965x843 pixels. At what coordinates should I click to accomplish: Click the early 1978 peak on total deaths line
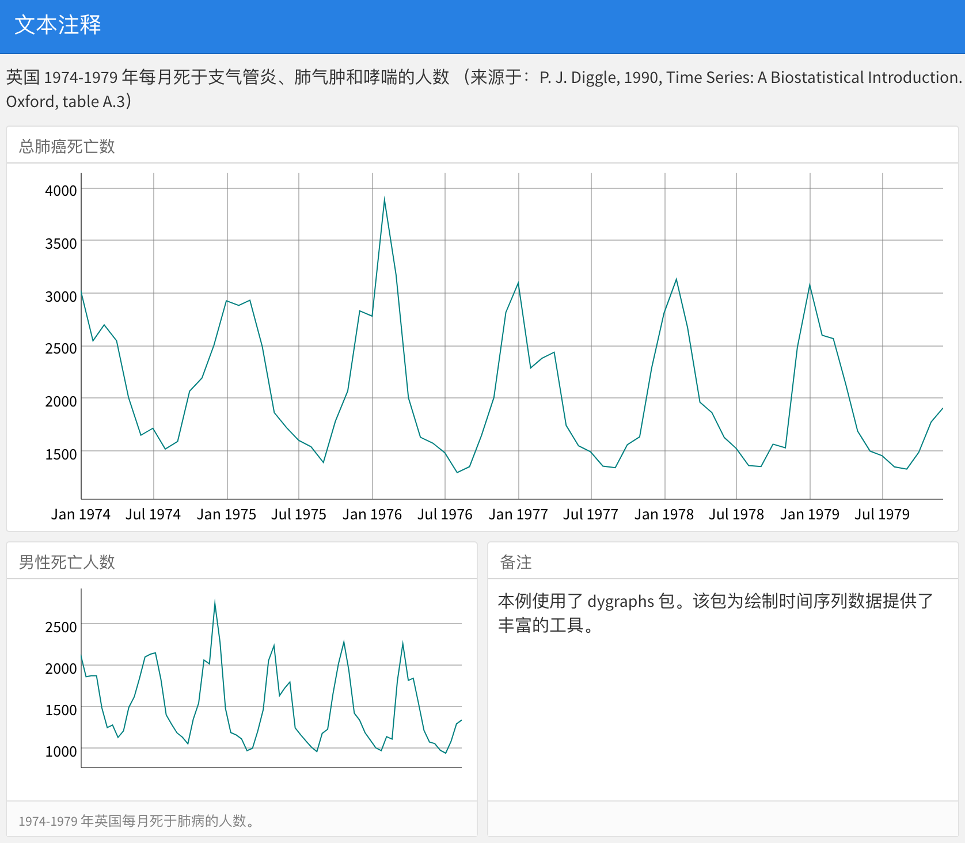(676, 279)
